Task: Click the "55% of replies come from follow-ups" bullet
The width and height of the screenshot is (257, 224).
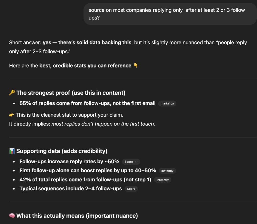Action: click(x=87, y=103)
